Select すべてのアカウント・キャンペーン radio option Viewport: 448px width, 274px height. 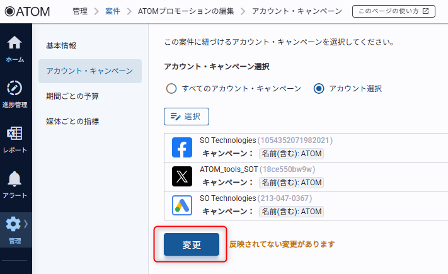(171, 89)
